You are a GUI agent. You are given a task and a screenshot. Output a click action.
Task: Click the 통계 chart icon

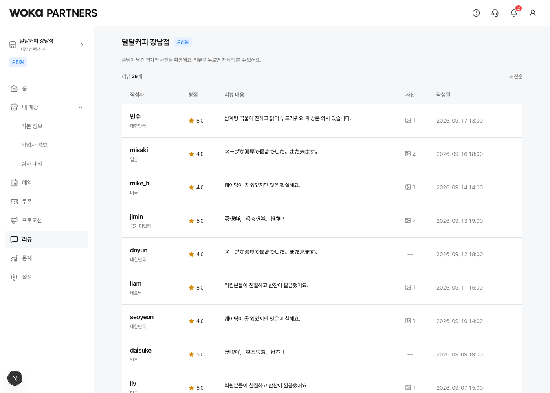[x=14, y=258]
